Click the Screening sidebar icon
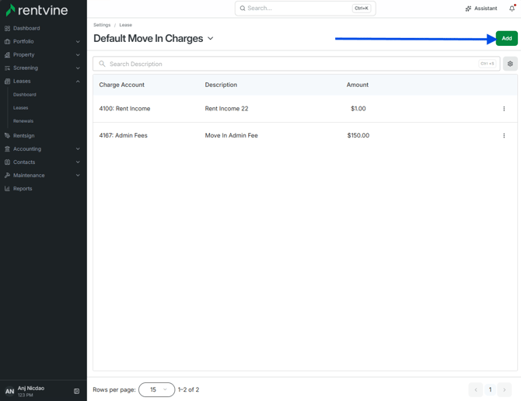Image resolution: width=521 pixels, height=401 pixels. coord(7,68)
